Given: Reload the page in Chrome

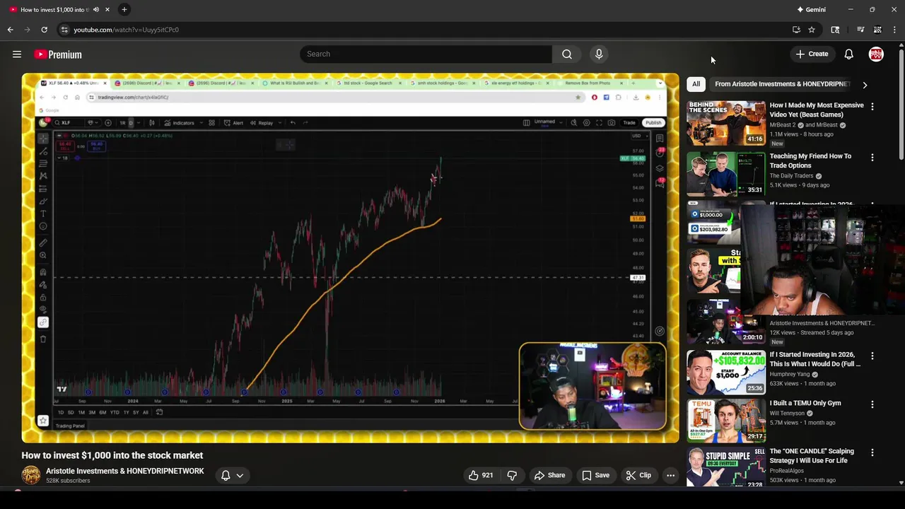Looking at the screenshot, I should click(44, 30).
